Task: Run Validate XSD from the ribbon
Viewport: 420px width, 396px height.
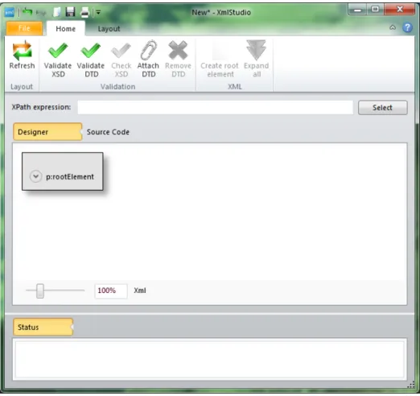Action: (x=58, y=60)
